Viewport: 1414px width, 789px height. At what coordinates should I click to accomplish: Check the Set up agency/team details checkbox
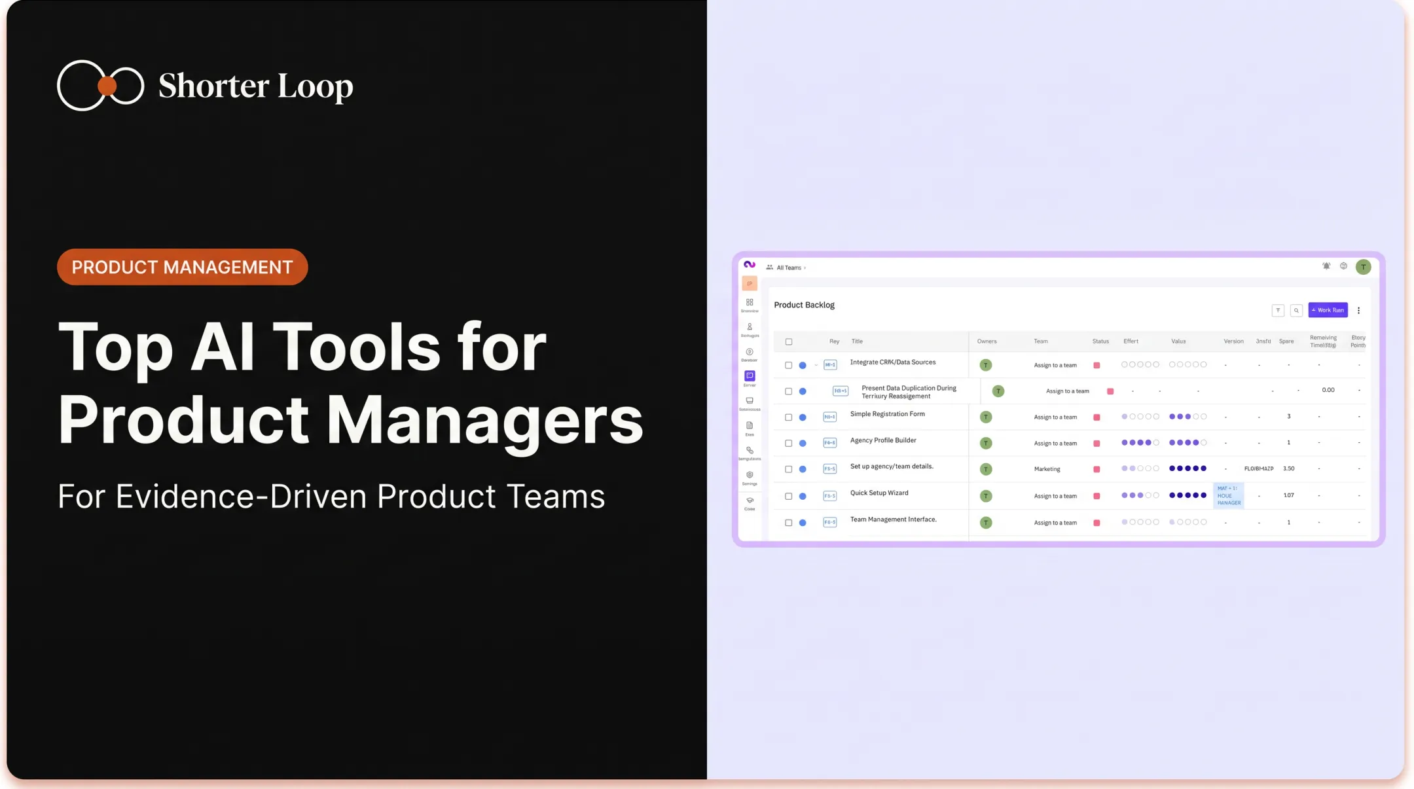[x=789, y=469]
